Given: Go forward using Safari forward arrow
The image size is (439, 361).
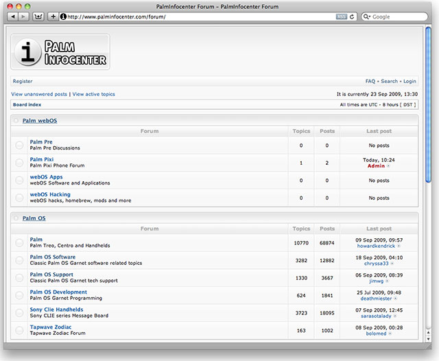Looking at the screenshot, I should click(x=23, y=16).
